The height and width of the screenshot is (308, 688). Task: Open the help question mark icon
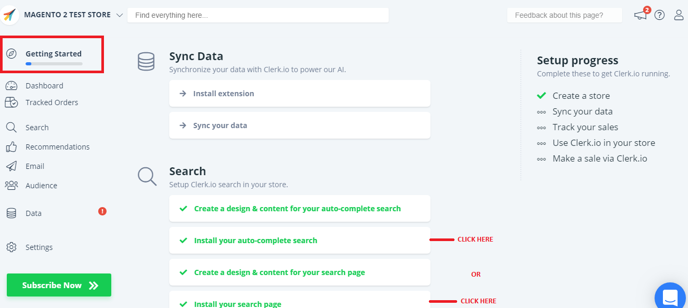[660, 15]
